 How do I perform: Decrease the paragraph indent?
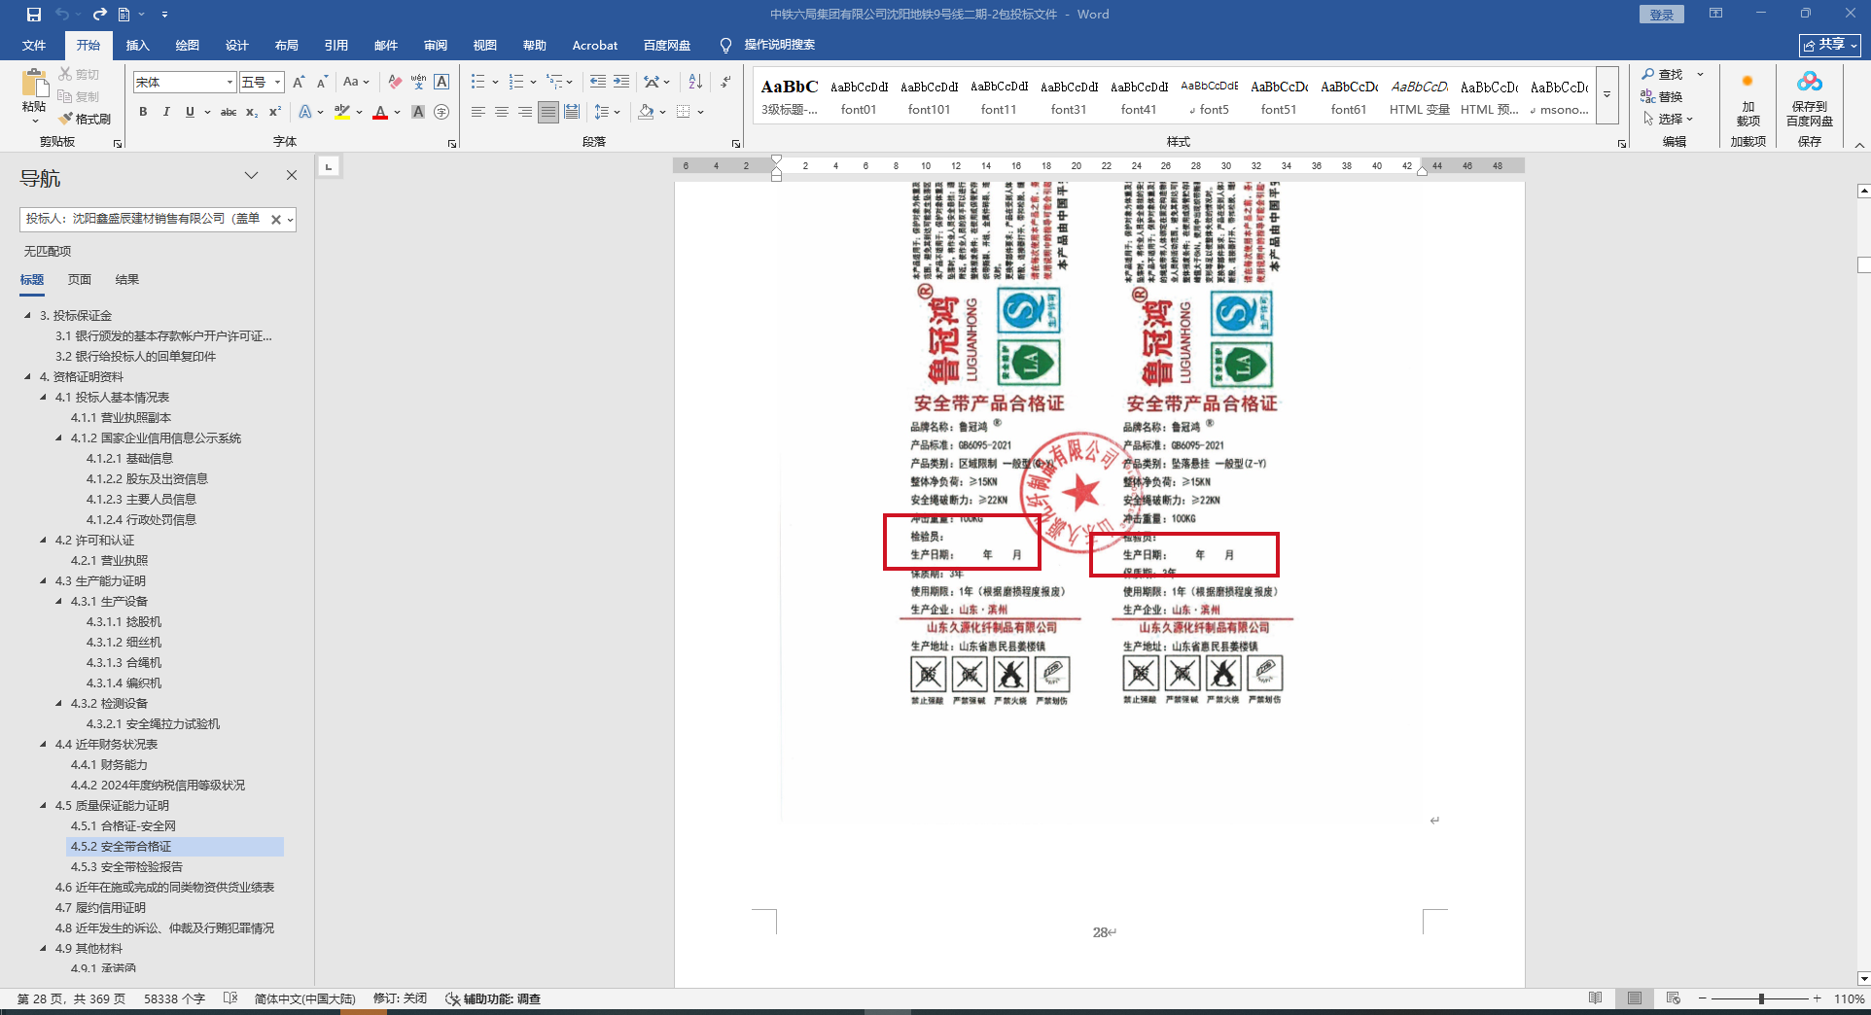coord(597,83)
